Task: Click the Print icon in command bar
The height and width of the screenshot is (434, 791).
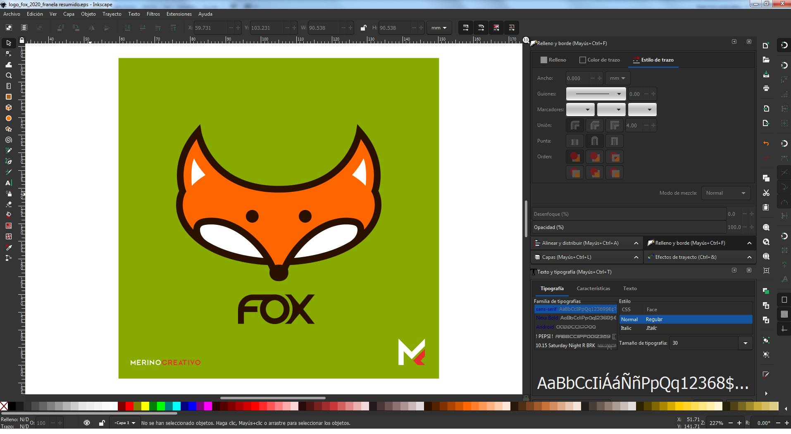Action: [766, 88]
